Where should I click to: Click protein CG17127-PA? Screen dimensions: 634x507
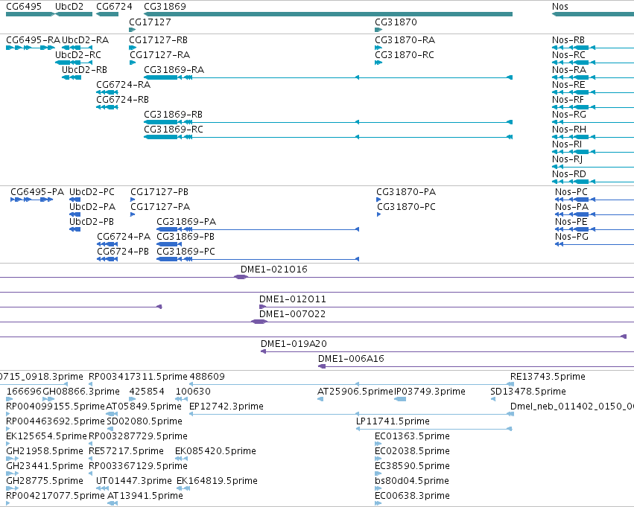(x=160, y=207)
